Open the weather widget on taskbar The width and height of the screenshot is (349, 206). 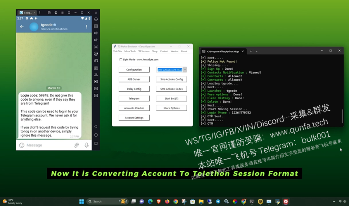coord(13,201)
